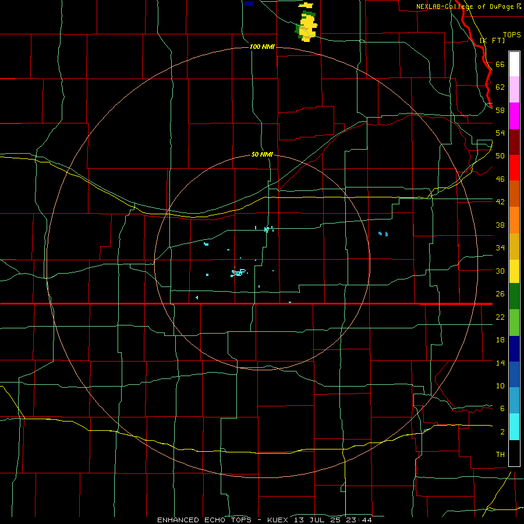524x524 pixels.
Task: Click the "NEXLAB-College of DuPage" credit text
Action: pyautogui.click(x=465, y=6)
